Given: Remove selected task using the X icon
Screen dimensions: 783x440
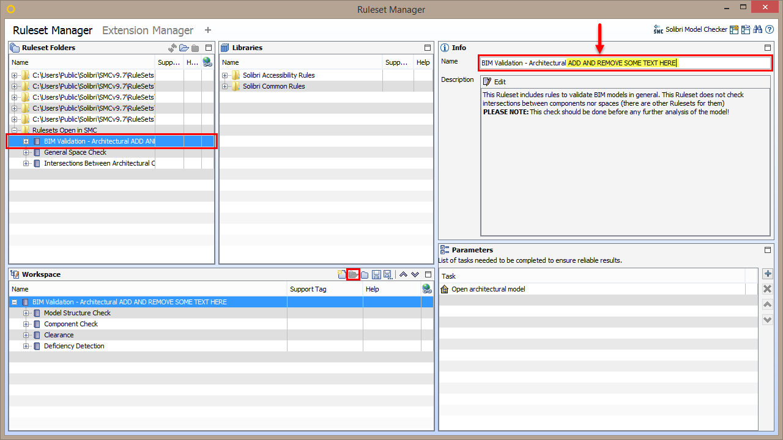Looking at the screenshot, I should [x=768, y=288].
